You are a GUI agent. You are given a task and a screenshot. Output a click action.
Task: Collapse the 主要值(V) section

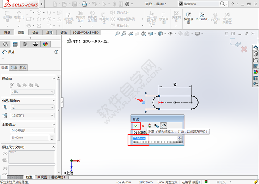click(x=54, y=124)
